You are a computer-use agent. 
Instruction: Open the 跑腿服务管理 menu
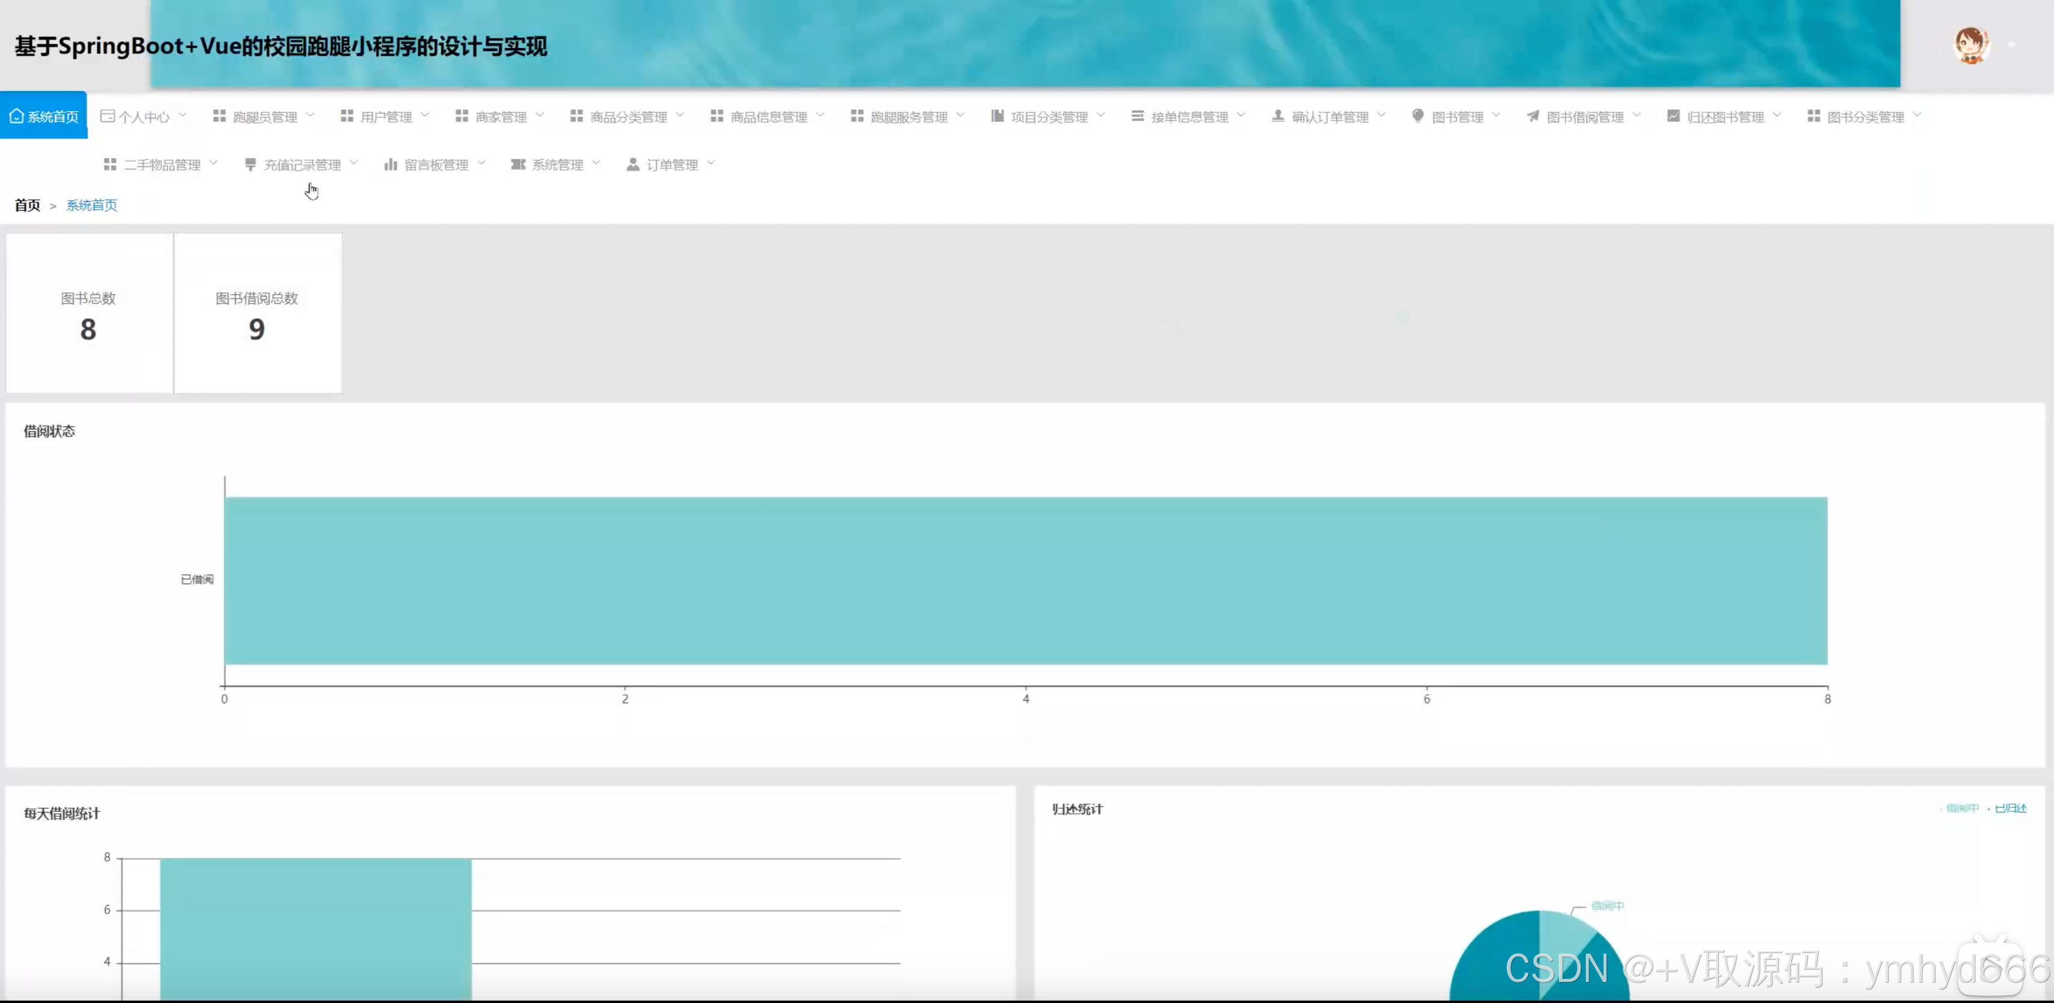(x=908, y=117)
